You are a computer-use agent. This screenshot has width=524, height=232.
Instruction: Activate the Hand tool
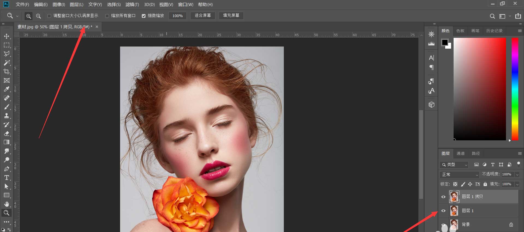pos(7,204)
